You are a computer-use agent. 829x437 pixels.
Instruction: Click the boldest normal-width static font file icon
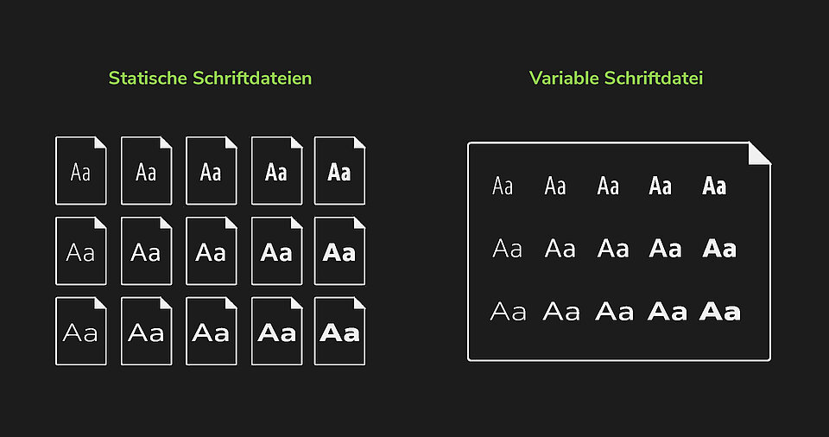click(x=339, y=251)
